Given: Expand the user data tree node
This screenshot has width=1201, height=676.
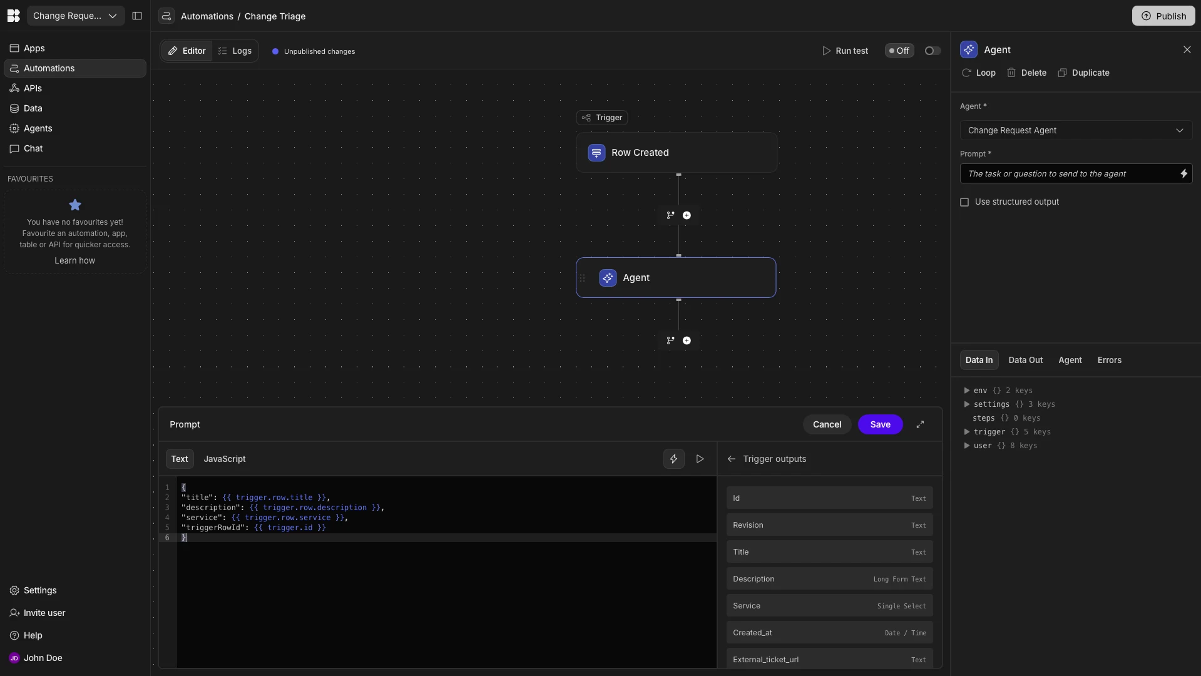Looking at the screenshot, I should [967, 446].
